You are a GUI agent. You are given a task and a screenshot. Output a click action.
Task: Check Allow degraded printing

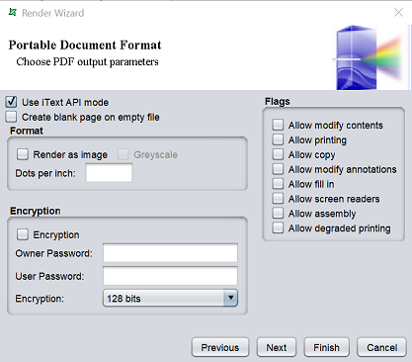coord(278,227)
